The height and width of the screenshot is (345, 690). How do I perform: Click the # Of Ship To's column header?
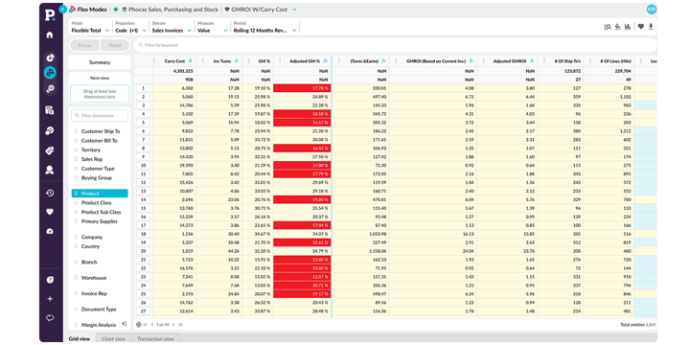(568, 61)
